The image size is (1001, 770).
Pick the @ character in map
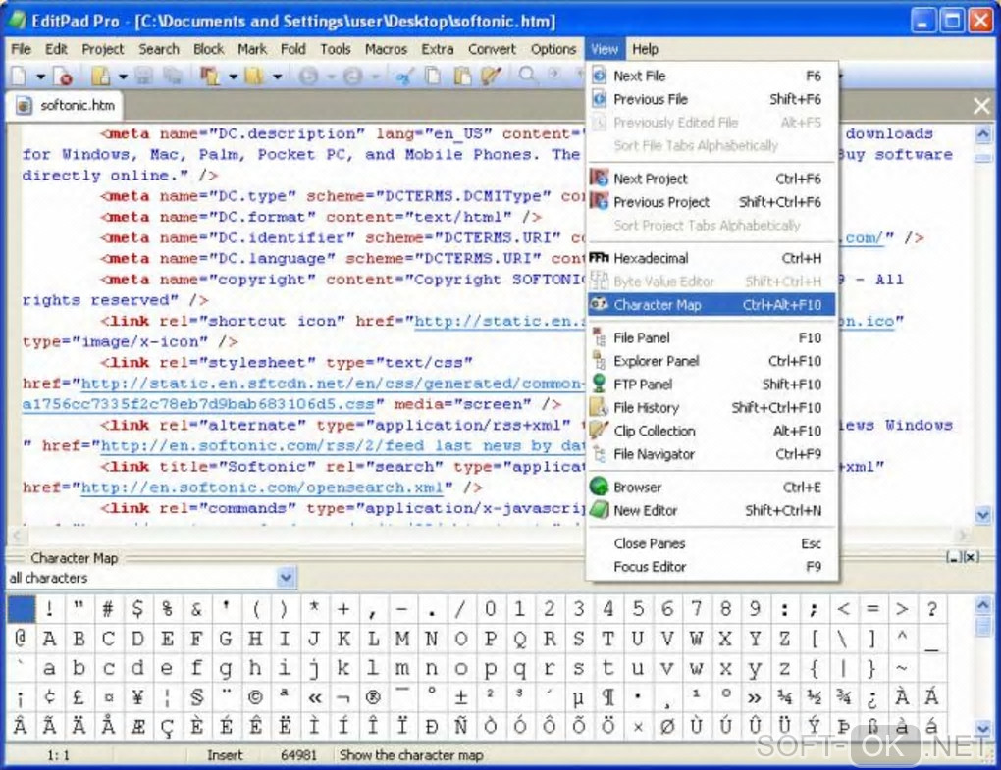pos(20,638)
